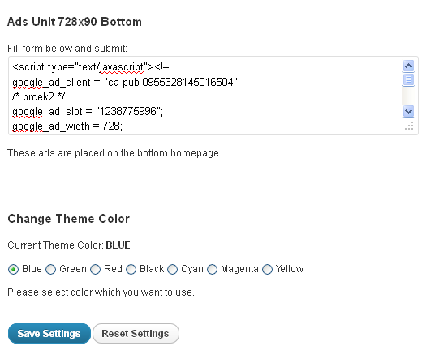
Task: Click the google_ad_width line in the textarea
Action: [x=67, y=126]
